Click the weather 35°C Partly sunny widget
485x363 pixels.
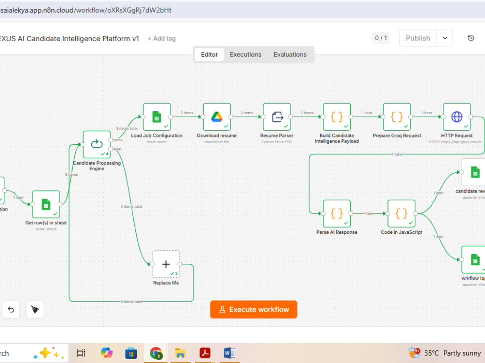pyautogui.click(x=444, y=353)
